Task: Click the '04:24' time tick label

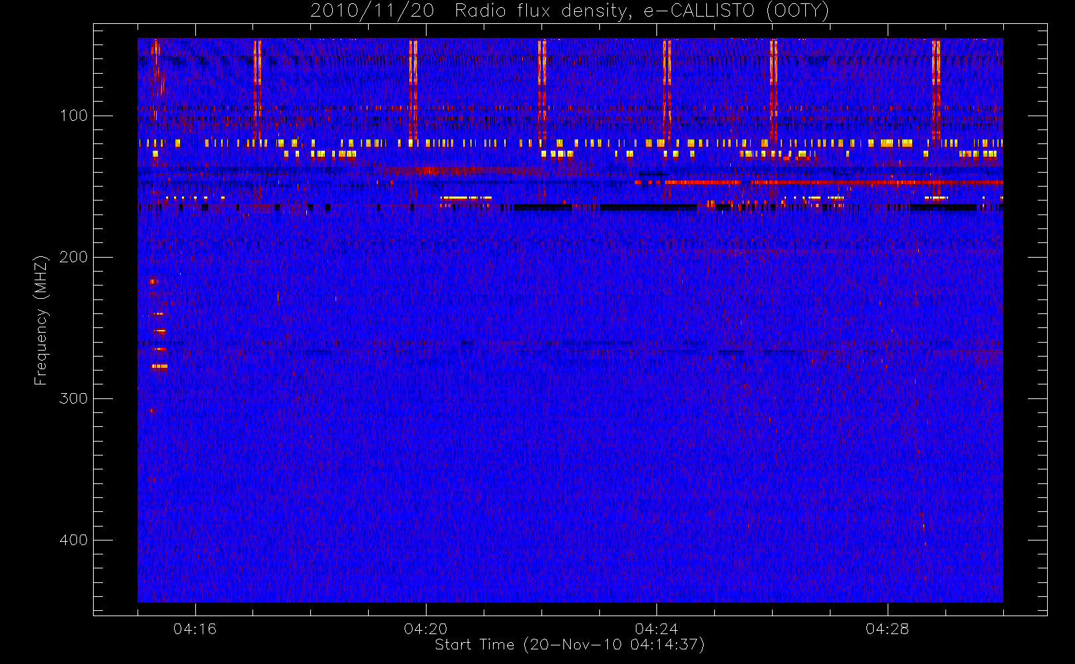Action: coord(656,629)
